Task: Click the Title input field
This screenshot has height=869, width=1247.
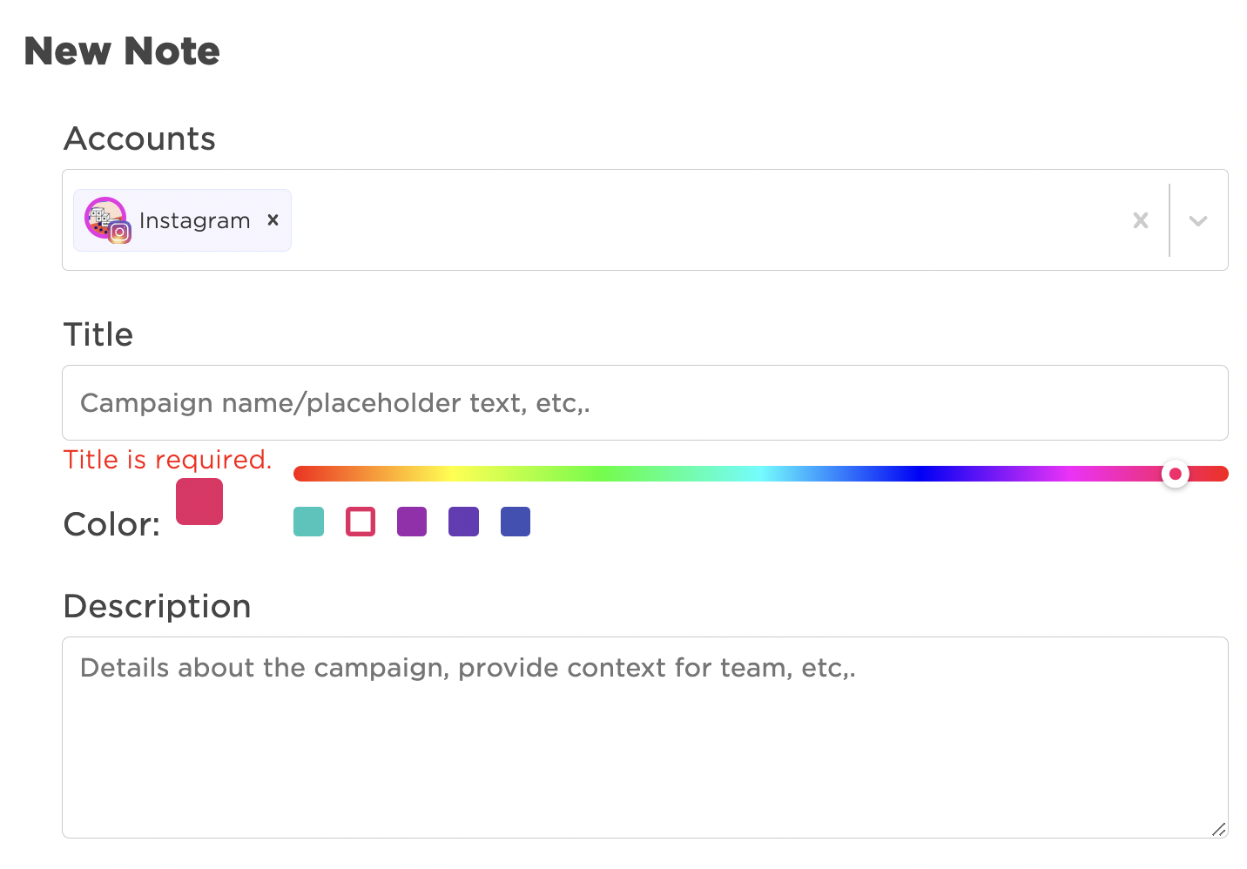Action: pos(645,402)
